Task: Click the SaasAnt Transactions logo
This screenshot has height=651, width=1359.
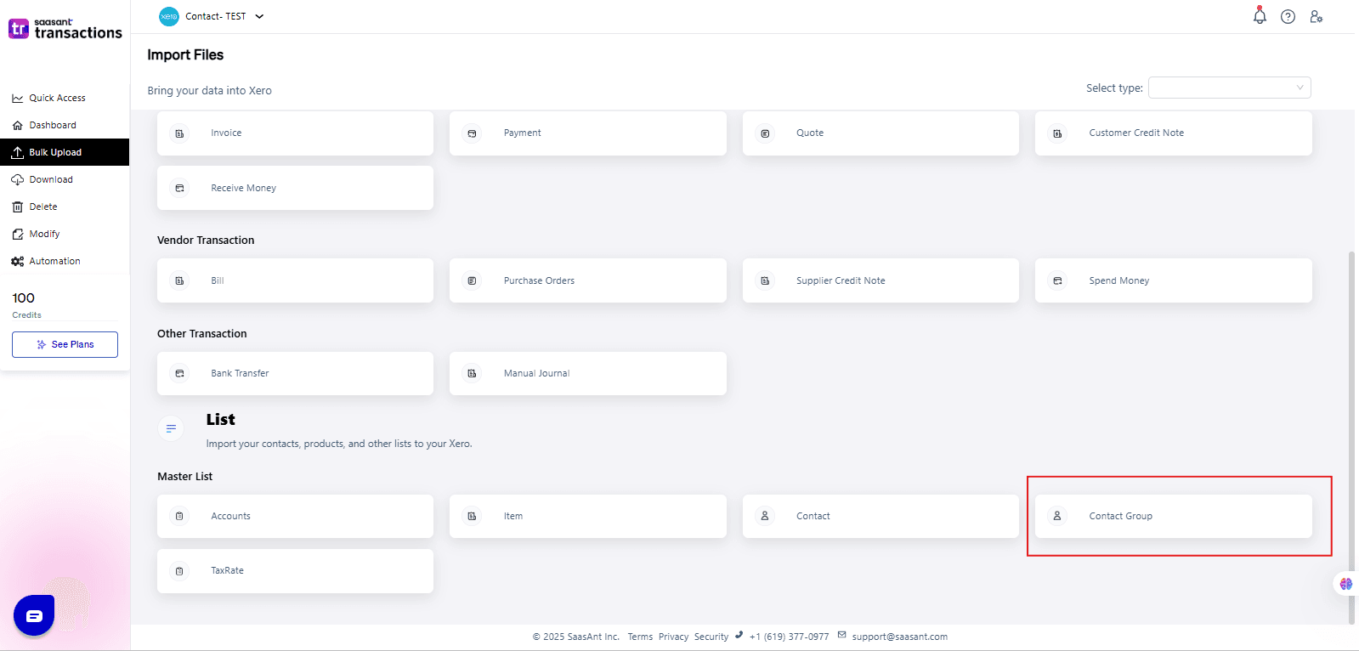Action: click(65, 29)
